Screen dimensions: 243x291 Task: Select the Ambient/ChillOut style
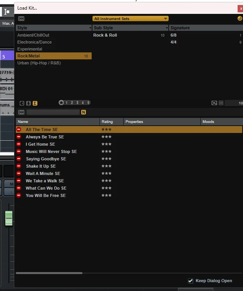(x=54, y=35)
